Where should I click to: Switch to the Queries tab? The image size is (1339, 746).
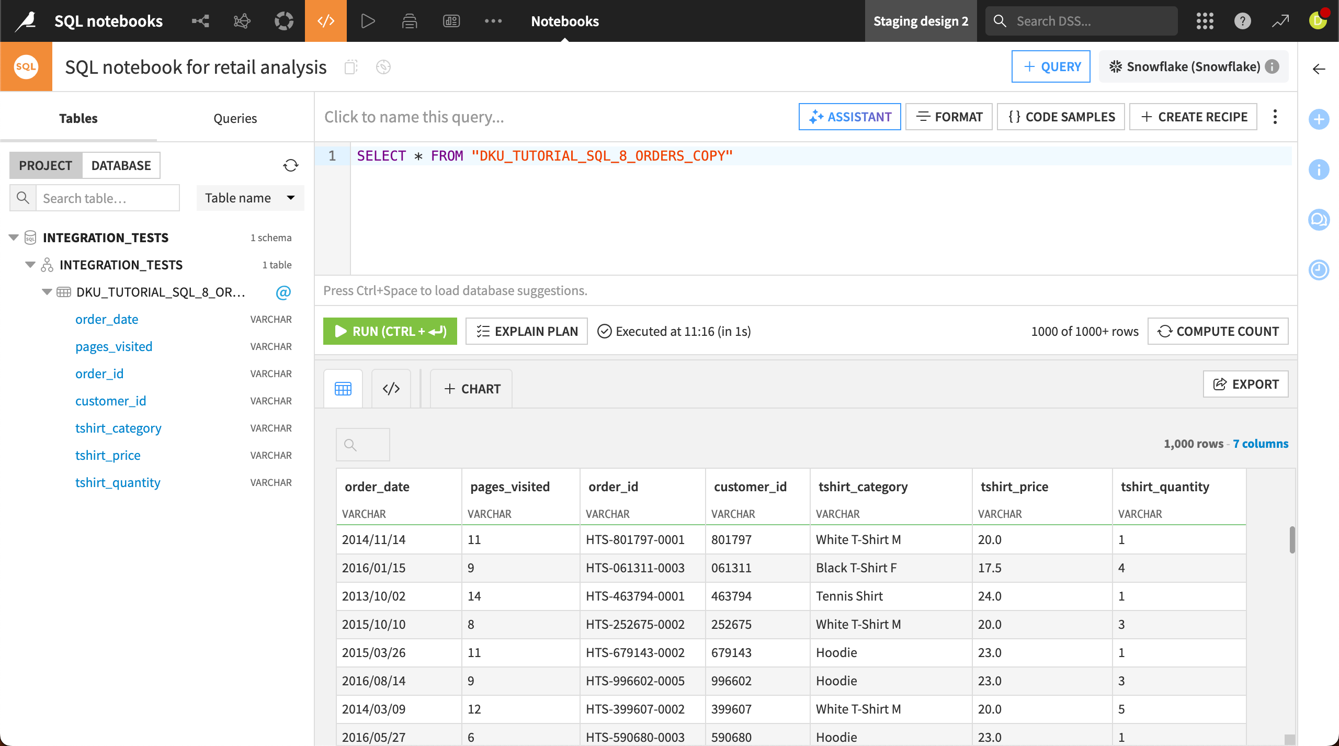tap(235, 118)
